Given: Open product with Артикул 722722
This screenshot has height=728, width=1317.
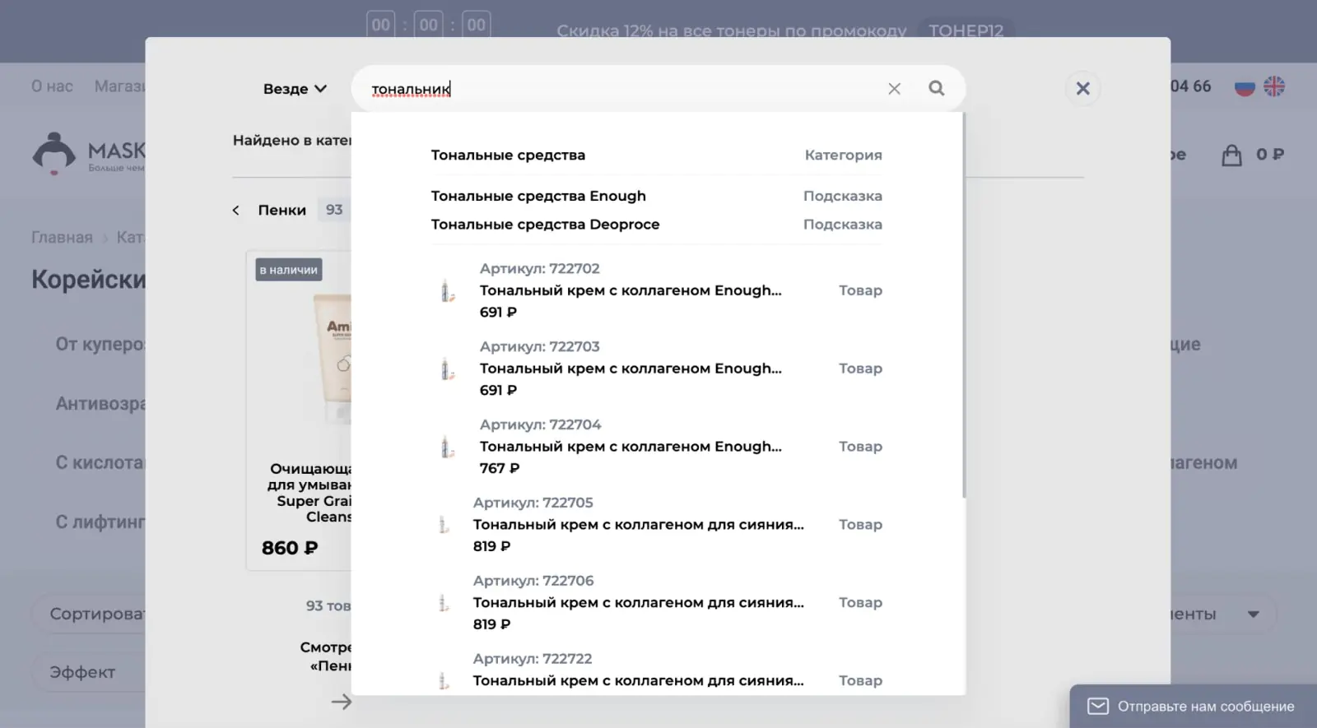Looking at the screenshot, I should tap(657, 673).
